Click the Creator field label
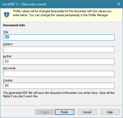123x118 pixels. pyautogui.click(x=8, y=80)
